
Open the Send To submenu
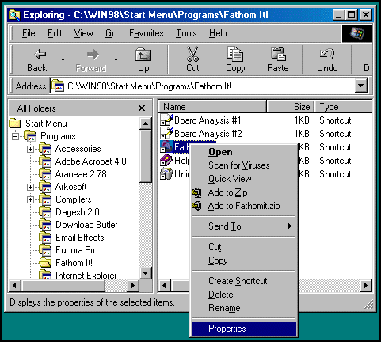click(x=244, y=226)
